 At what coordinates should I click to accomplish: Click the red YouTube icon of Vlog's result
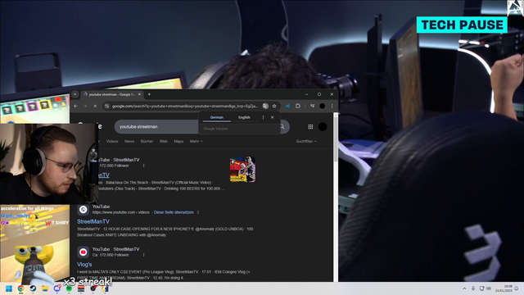pyautogui.click(x=84, y=252)
